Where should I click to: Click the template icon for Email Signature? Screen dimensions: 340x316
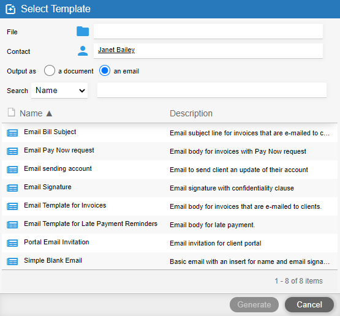click(x=12, y=188)
